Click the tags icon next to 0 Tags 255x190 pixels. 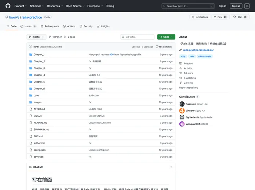pos(65,37)
